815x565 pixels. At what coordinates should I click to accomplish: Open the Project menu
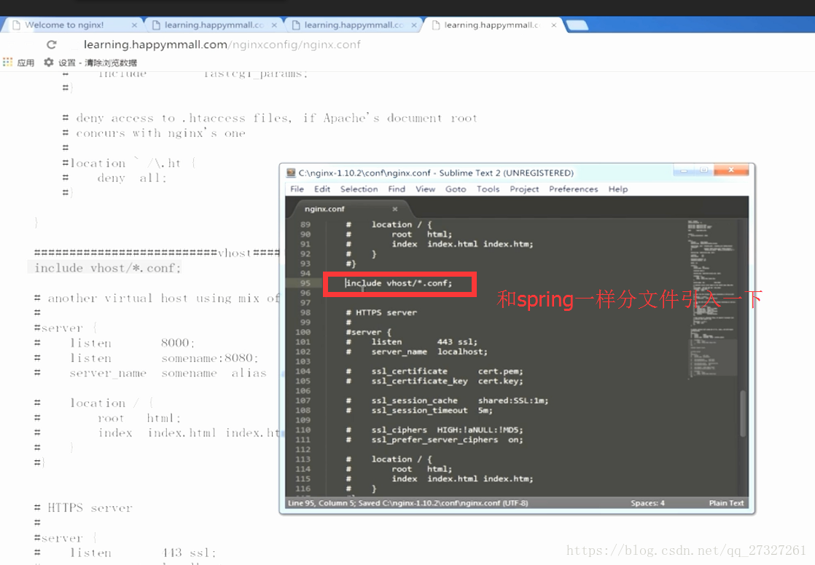tap(524, 189)
